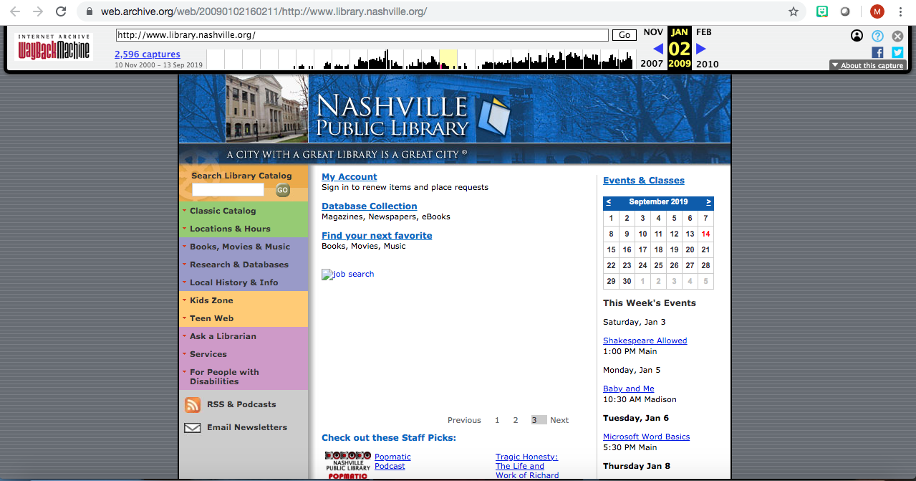This screenshot has height=481, width=916.
Task: Jump to the previous capture with the left blue arrow
Action: (x=658, y=49)
